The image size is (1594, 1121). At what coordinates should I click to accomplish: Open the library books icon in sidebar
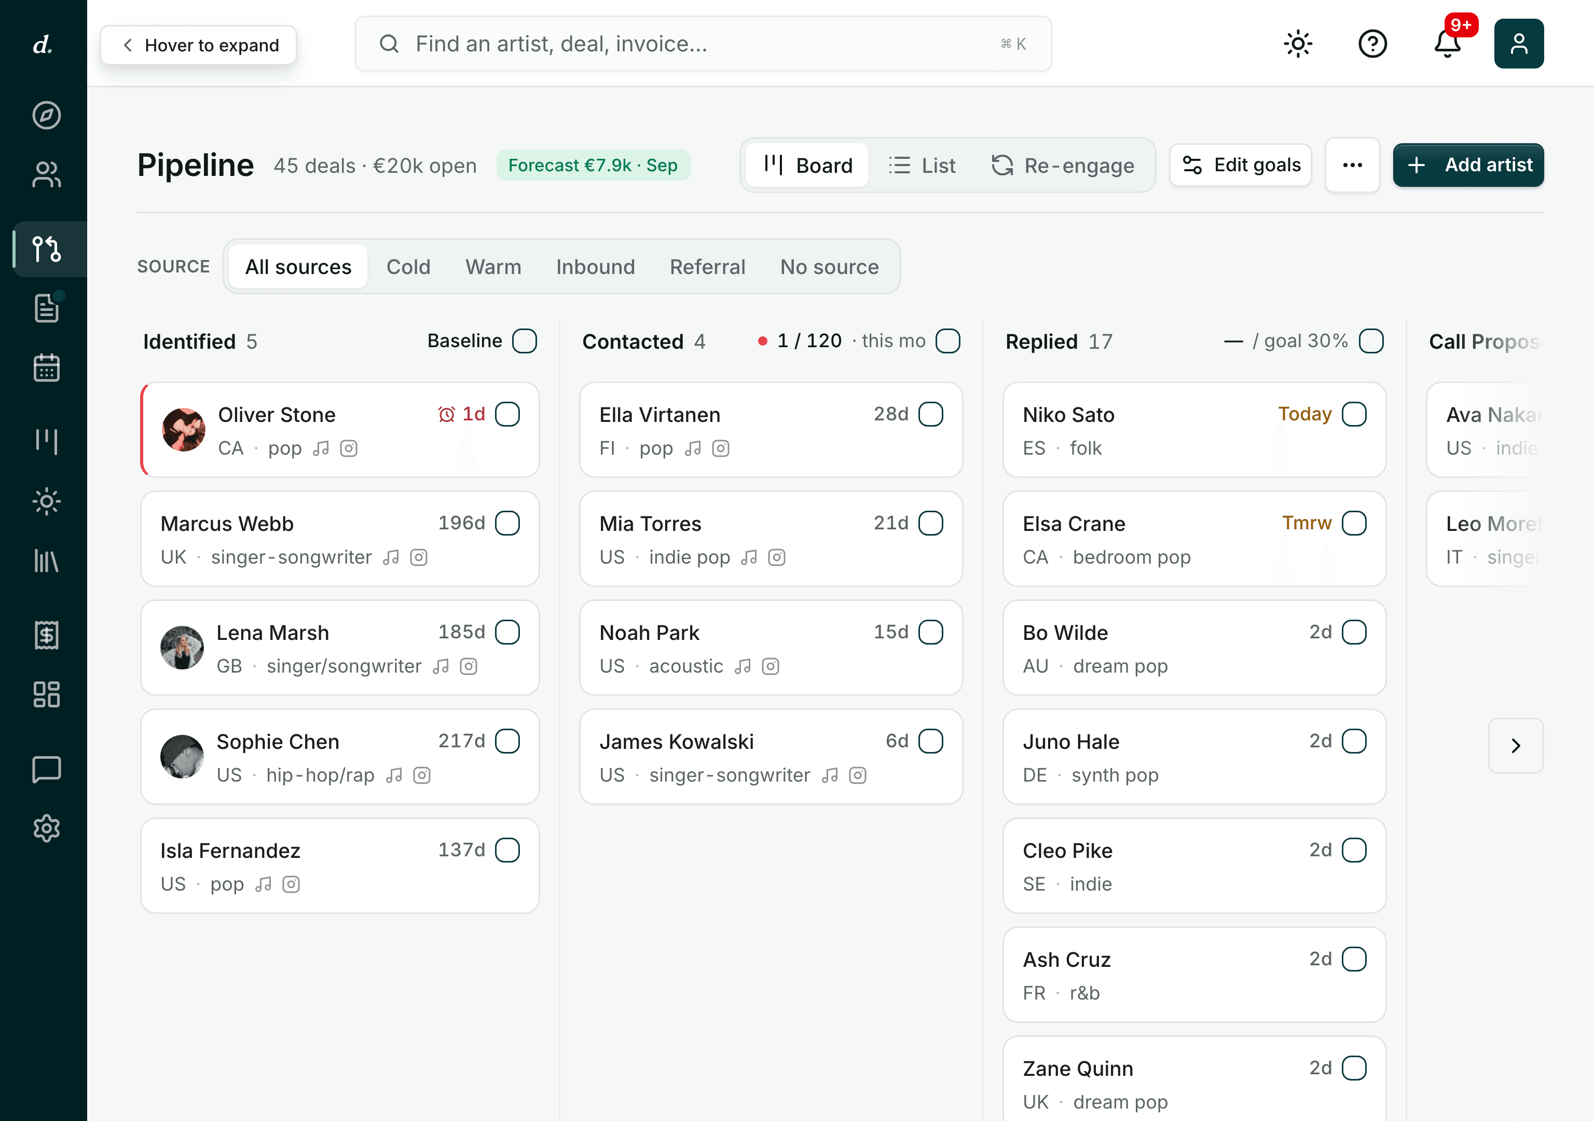point(47,560)
